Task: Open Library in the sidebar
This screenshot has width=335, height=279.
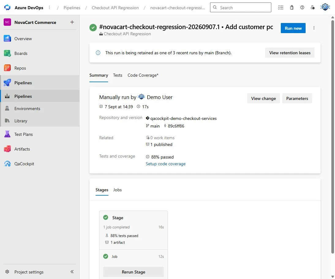Action: coord(40,121)
